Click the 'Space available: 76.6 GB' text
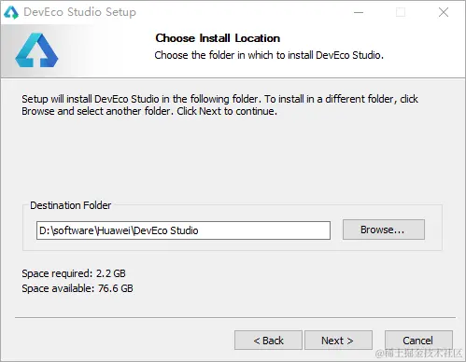The image size is (466, 362). coord(78,288)
